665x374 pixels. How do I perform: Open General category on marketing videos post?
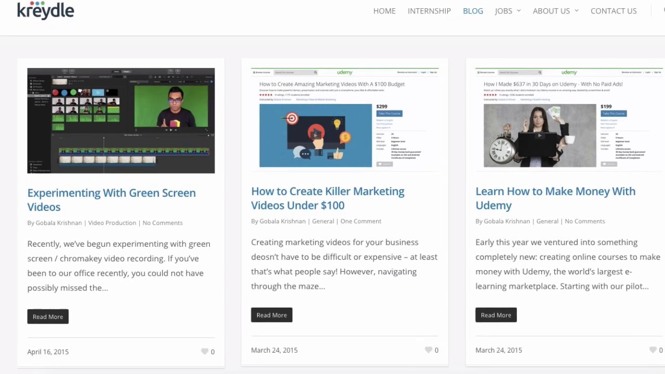point(323,221)
